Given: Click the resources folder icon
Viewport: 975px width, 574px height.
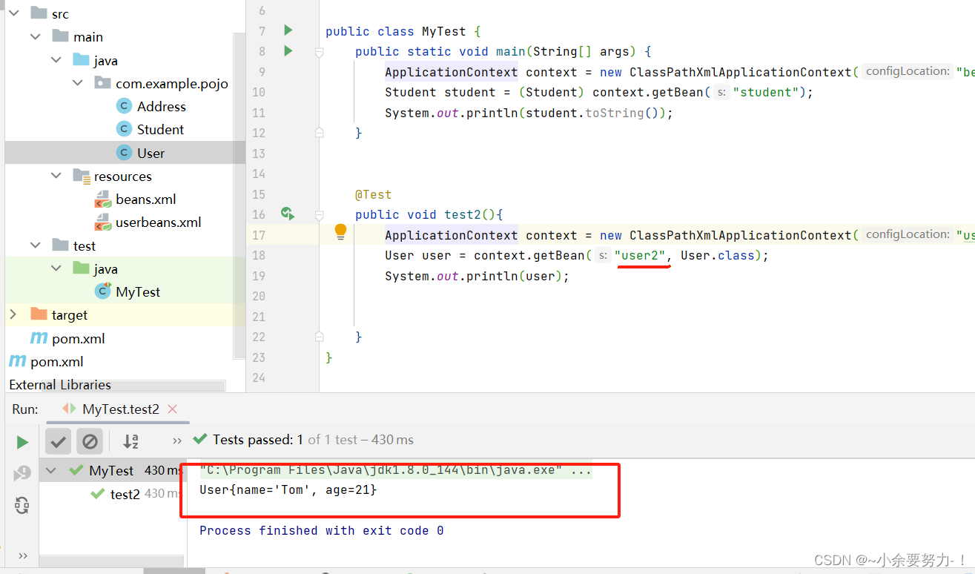Looking at the screenshot, I should (x=82, y=177).
